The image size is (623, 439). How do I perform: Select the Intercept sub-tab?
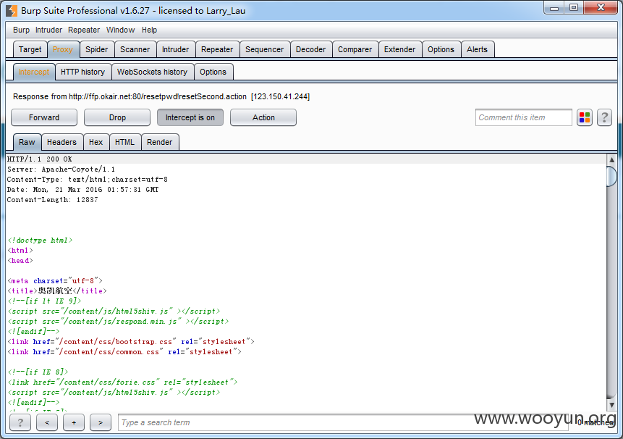pyautogui.click(x=34, y=72)
